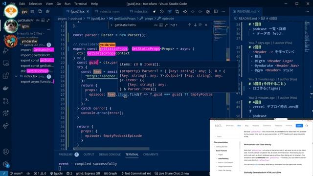
Task: Click editor horizontal scrollbar
Action: pos(112,149)
